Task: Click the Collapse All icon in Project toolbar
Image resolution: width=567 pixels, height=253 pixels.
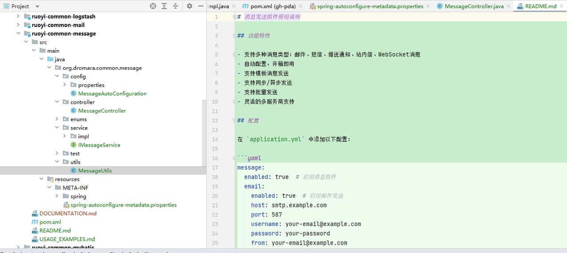Action: pyautogui.click(x=175, y=6)
